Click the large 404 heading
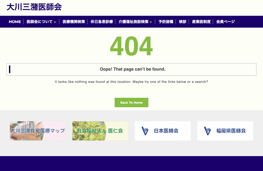The height and width of the screenshot is (171, 263). (131, 46)
